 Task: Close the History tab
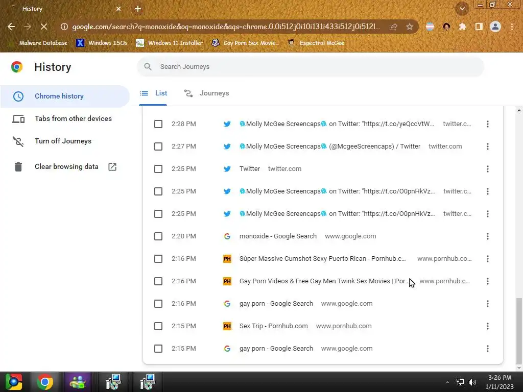click(118, 9)
